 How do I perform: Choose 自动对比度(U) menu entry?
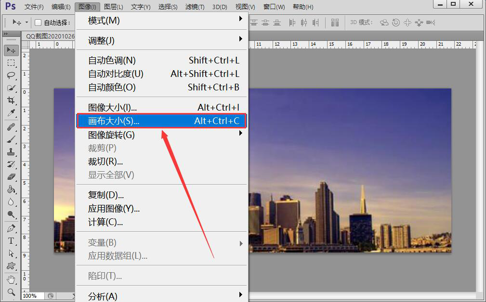click(161, 74)
